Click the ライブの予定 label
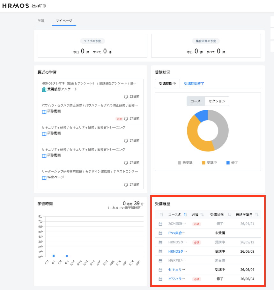274x290 pixels. tap(93, 41)
